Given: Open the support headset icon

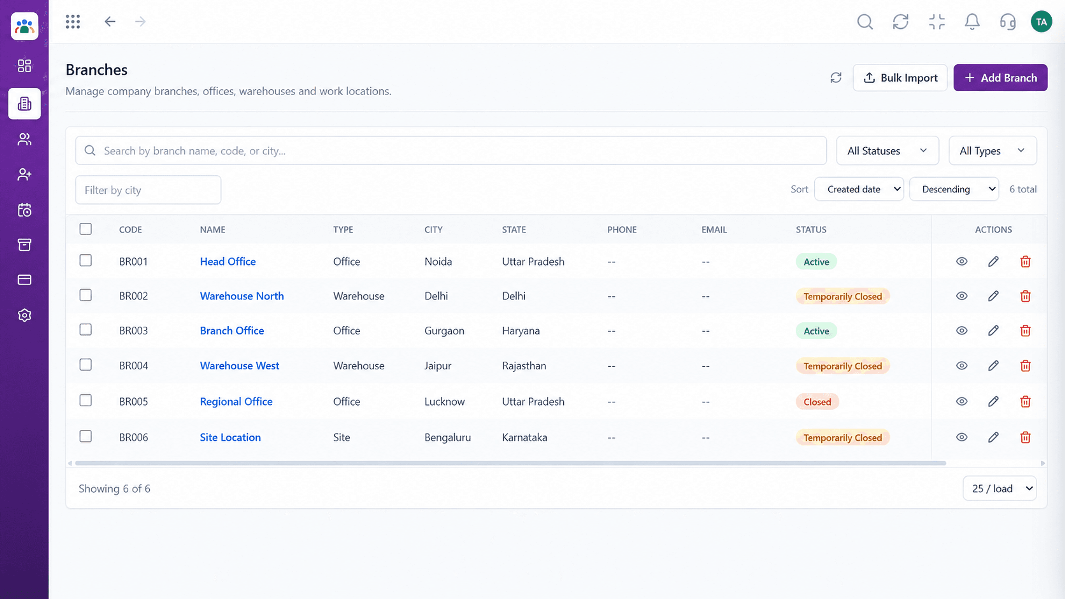Looking at the screenshot, I should (1008, 21).
